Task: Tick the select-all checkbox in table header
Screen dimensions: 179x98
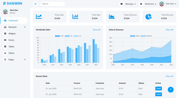Action: (x=38, y=83)
